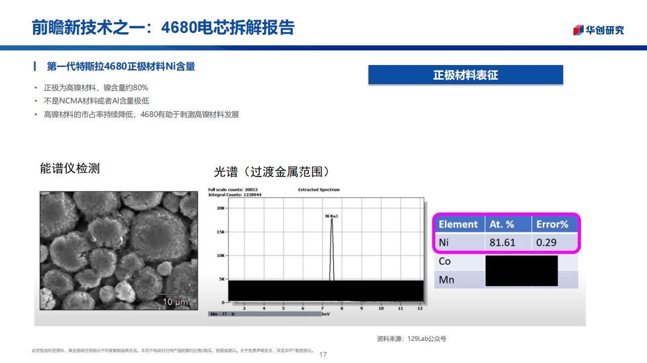Select bullet 不是NCMA材料或者Al含量极低
The image size is (647, 363).
pos(97,101)
